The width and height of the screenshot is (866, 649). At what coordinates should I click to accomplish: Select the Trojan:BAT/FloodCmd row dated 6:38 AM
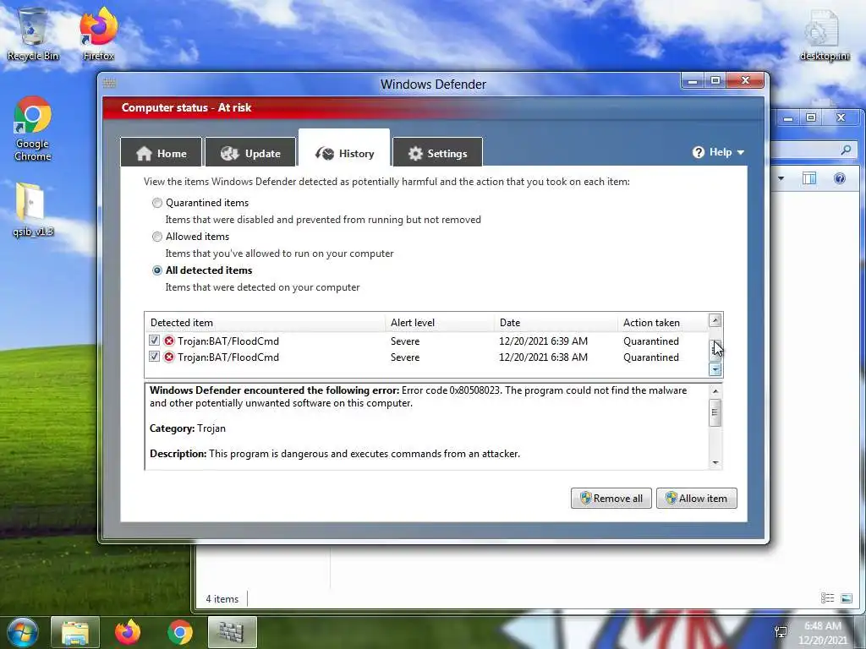(426, 357)
